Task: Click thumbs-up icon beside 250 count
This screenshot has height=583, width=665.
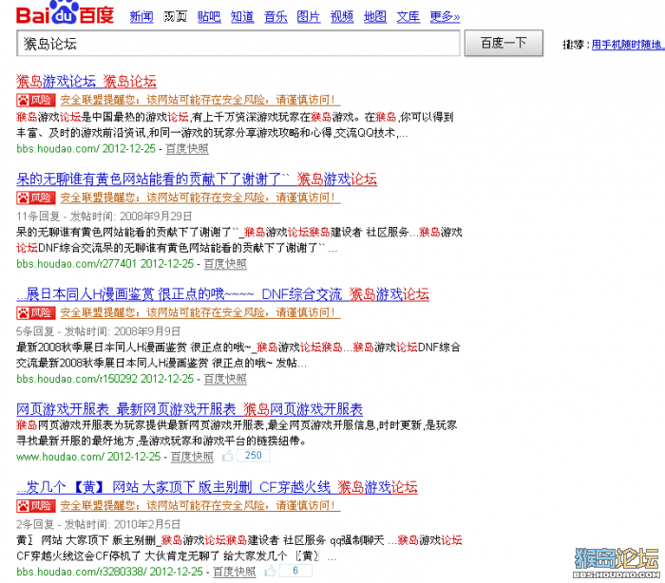Action: [228, 456]
